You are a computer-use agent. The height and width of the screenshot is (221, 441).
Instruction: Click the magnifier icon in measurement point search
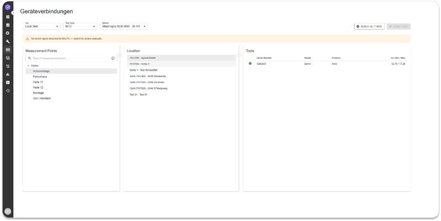(x=30, y=58)
